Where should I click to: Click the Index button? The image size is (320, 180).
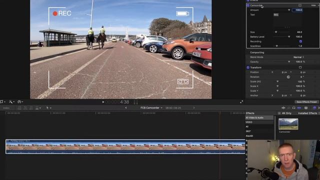click(x=6, y=108)
